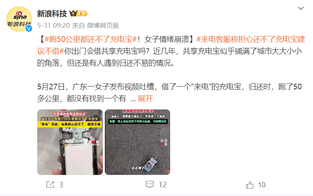Open first thumbnail of opened power bank
Image resolution: width=313 pixels, height=196 pixels.
coord(70,142)
